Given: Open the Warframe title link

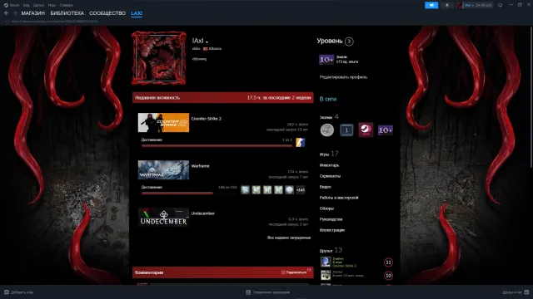Looking at the screenshot, I should point(200,166).
